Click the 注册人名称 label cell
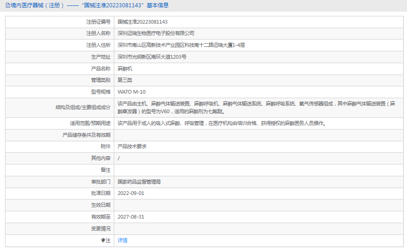Image resolution: width=407 pixels, height=249 pixels. [x=60, y=34]
